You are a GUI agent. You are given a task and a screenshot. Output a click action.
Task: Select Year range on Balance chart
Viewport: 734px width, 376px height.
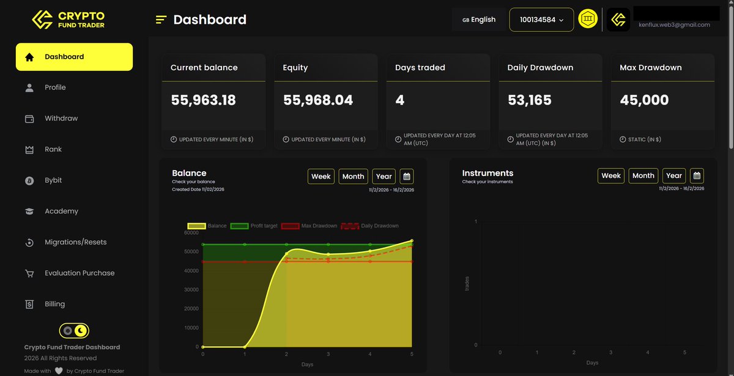(384, 176)
